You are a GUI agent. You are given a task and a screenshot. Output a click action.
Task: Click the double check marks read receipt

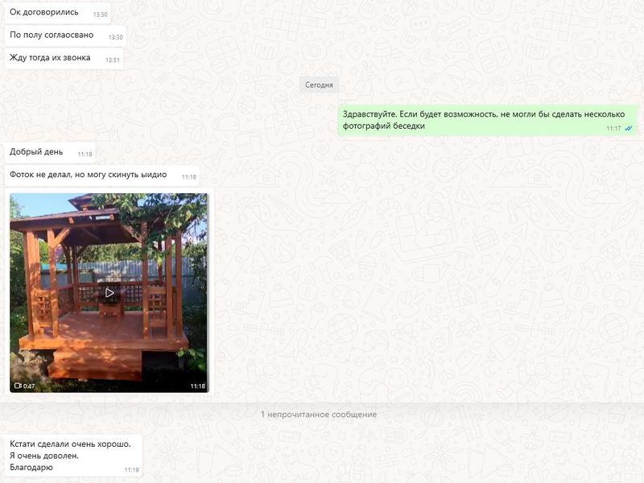(629, 128)
